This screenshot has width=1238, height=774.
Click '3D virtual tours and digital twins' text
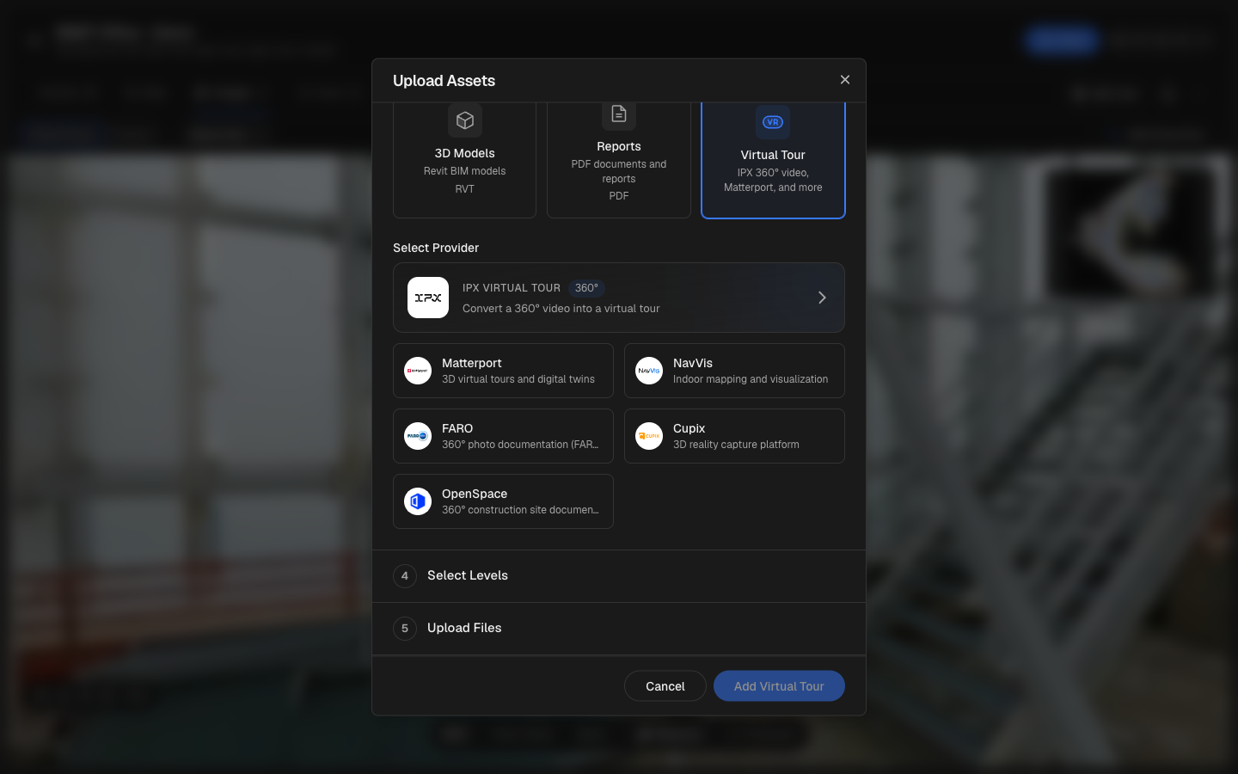click(x=518, y=379)
